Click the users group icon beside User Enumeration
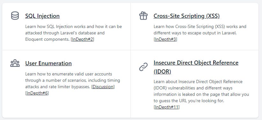262x120 pixels. point(15,63)
